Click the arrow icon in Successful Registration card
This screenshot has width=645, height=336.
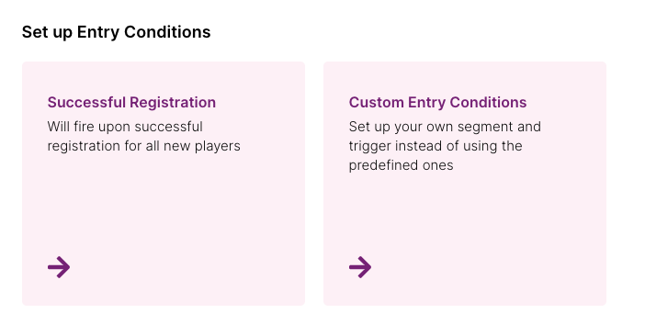point(59,267)
